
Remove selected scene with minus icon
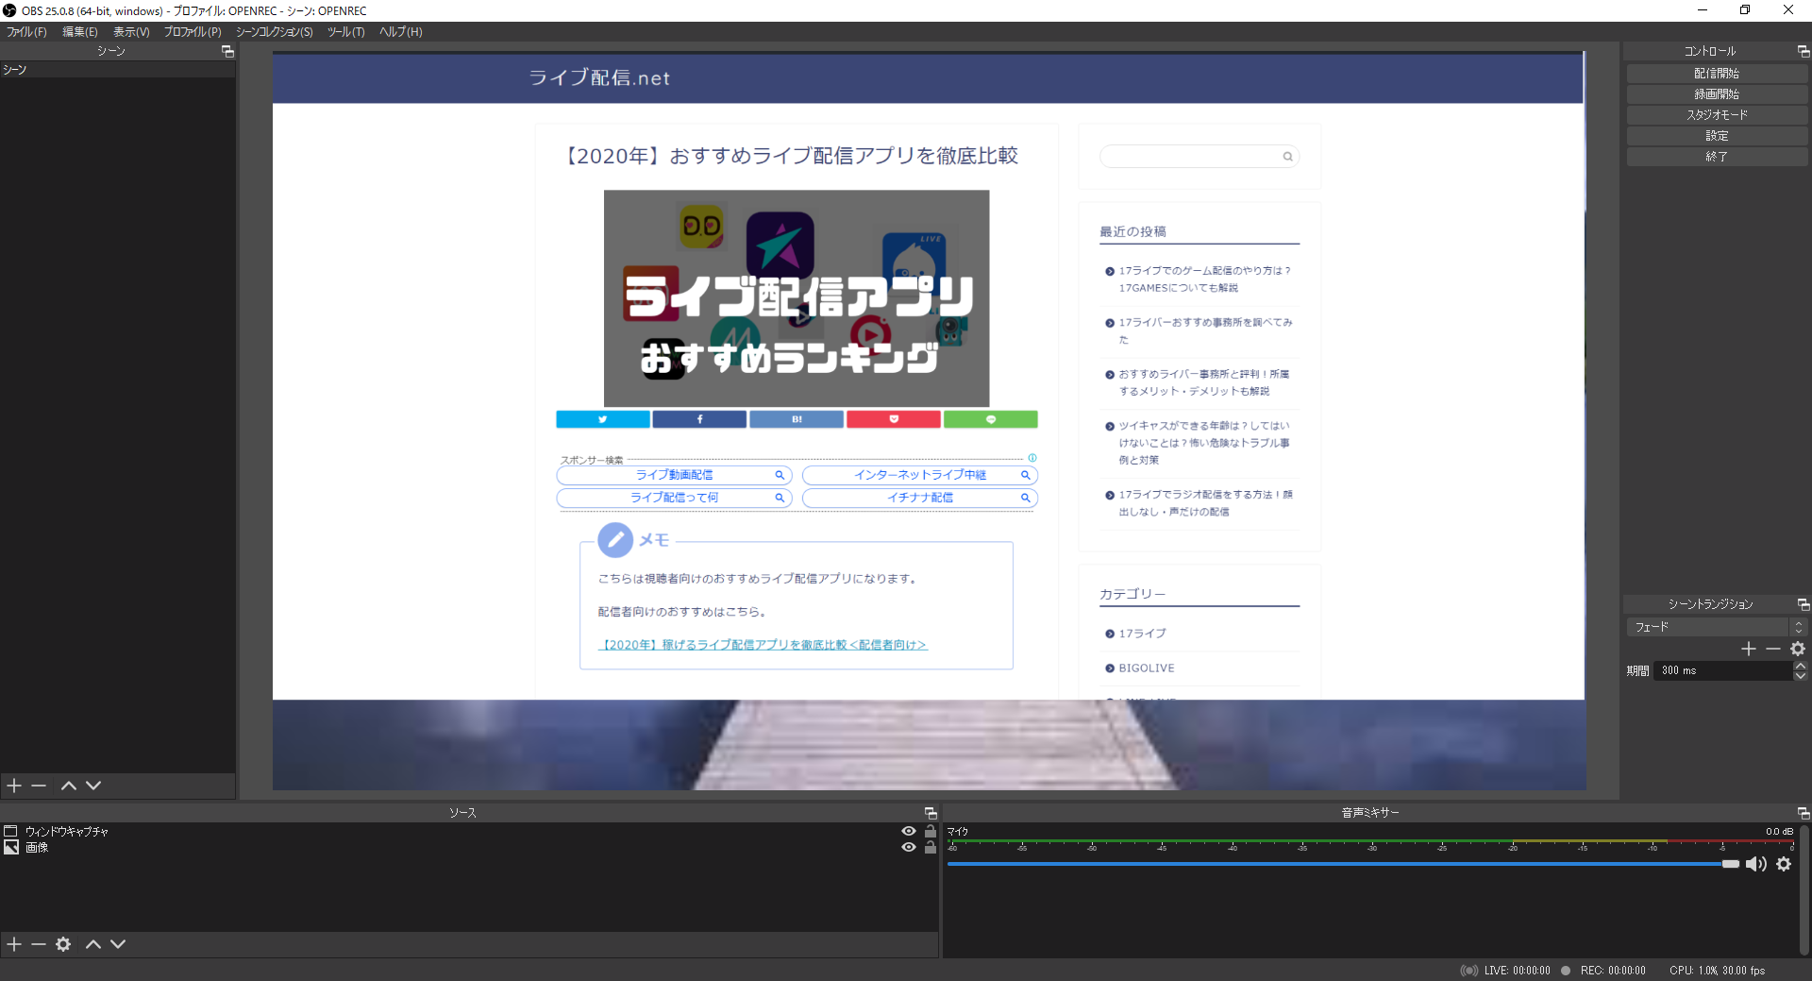click(x=39, y=786)
